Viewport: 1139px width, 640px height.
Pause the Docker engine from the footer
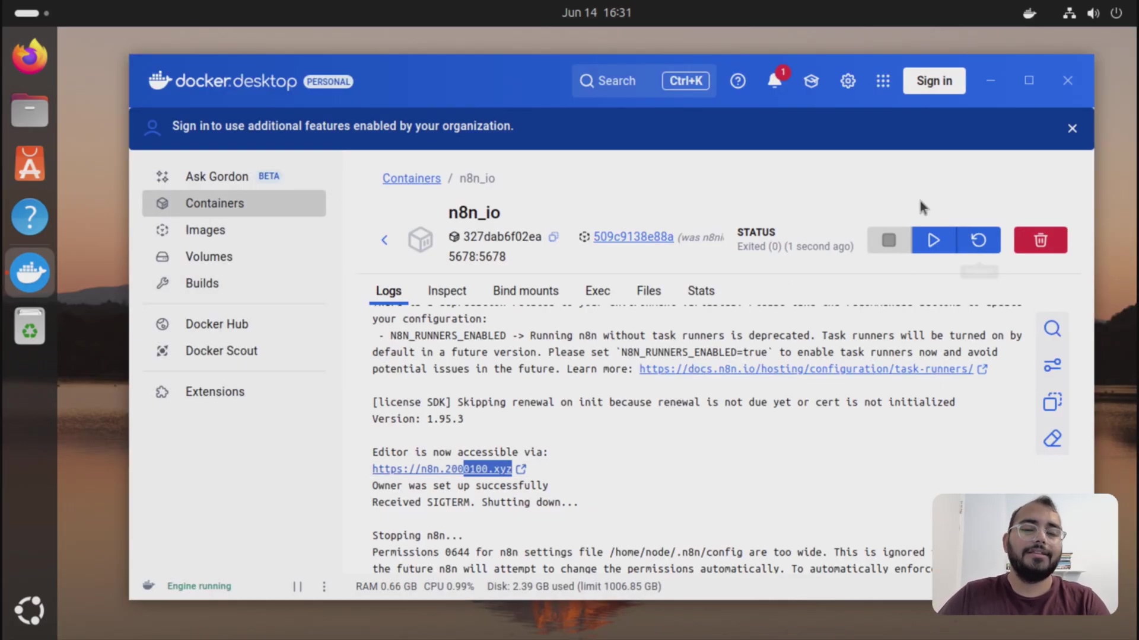pos(297,586)
